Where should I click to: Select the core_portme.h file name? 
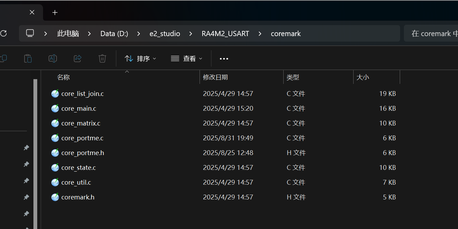tap(83, 153)
